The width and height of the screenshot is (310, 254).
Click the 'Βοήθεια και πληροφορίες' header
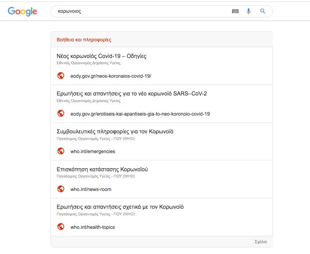coord(84,40)
